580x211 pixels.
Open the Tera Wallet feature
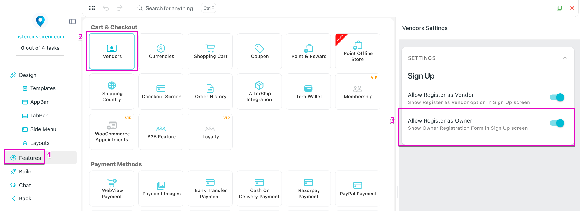(308, 91)
